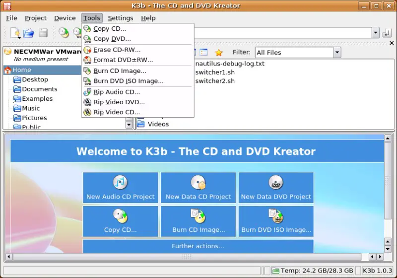Select the switcher1.sh file

(x=215, y=72)
